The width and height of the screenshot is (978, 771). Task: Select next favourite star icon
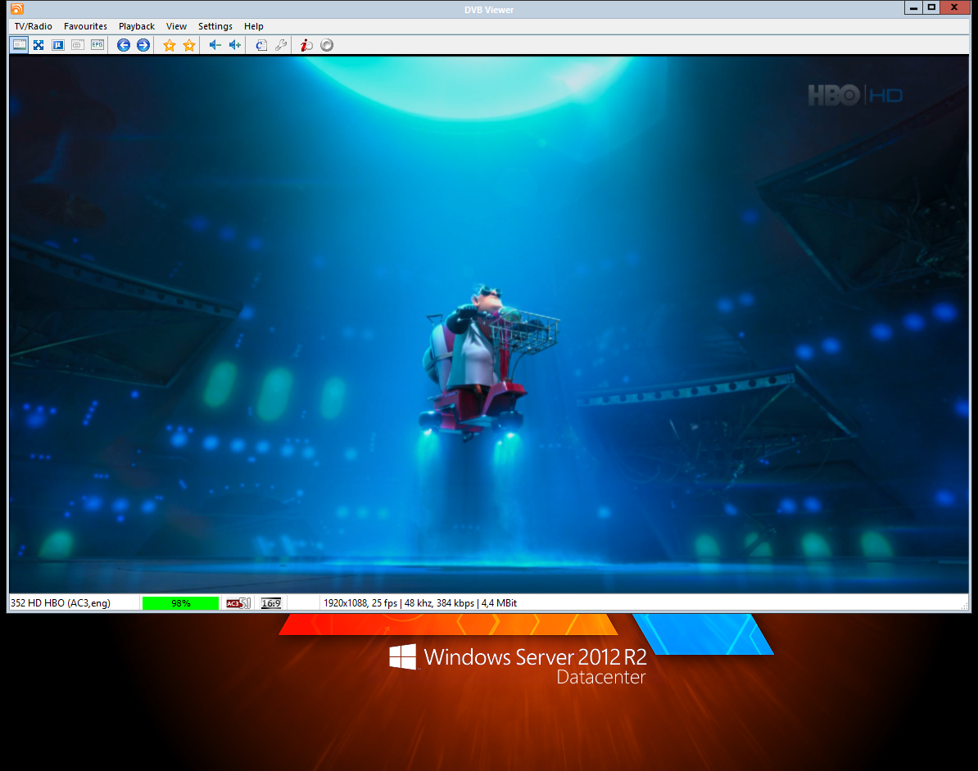tap(189, 45)
